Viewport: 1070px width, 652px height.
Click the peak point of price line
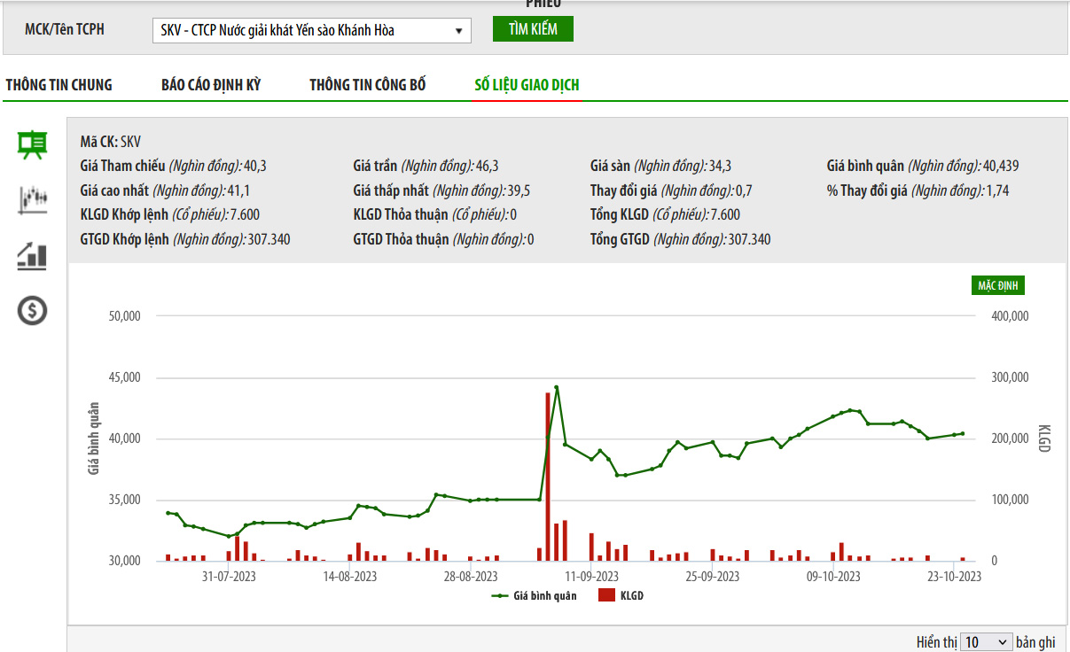tap(557, 387)
